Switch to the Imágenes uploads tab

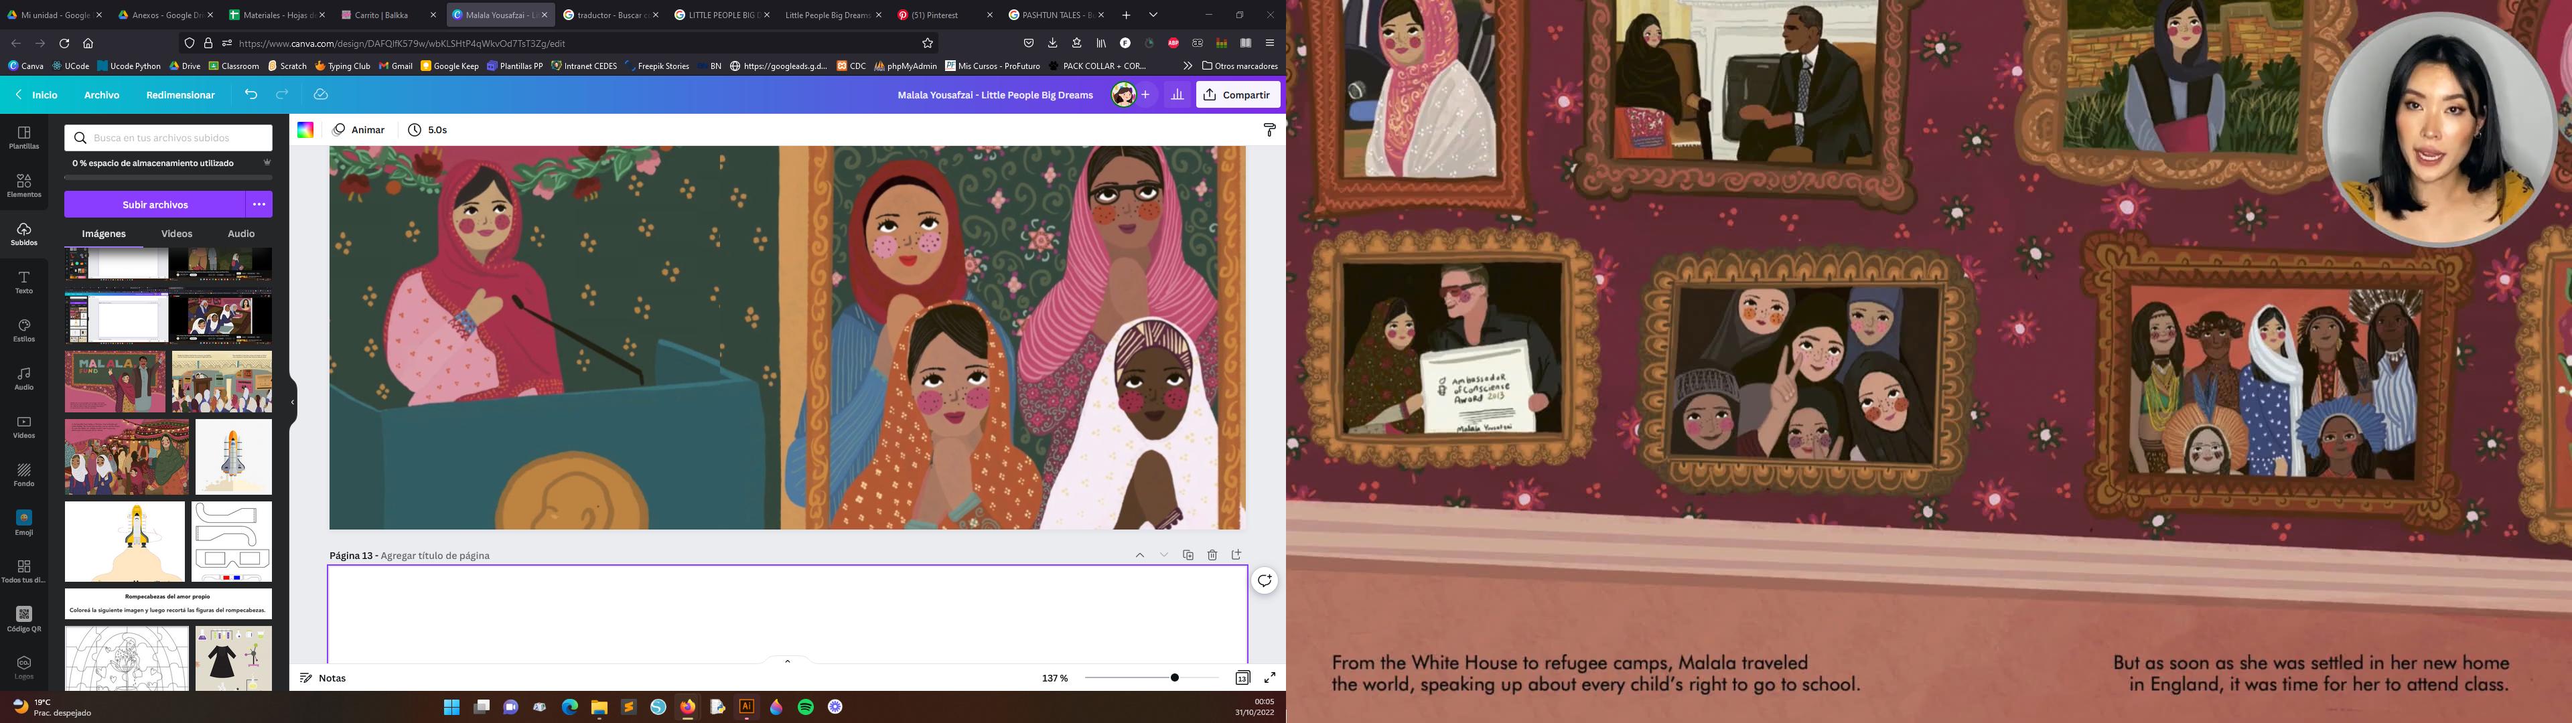pos(104,234)
